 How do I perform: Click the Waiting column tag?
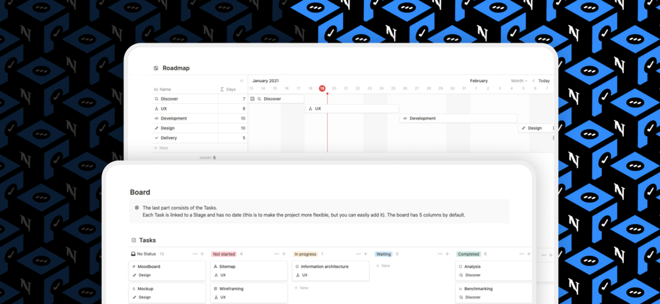tap(384, 254)
